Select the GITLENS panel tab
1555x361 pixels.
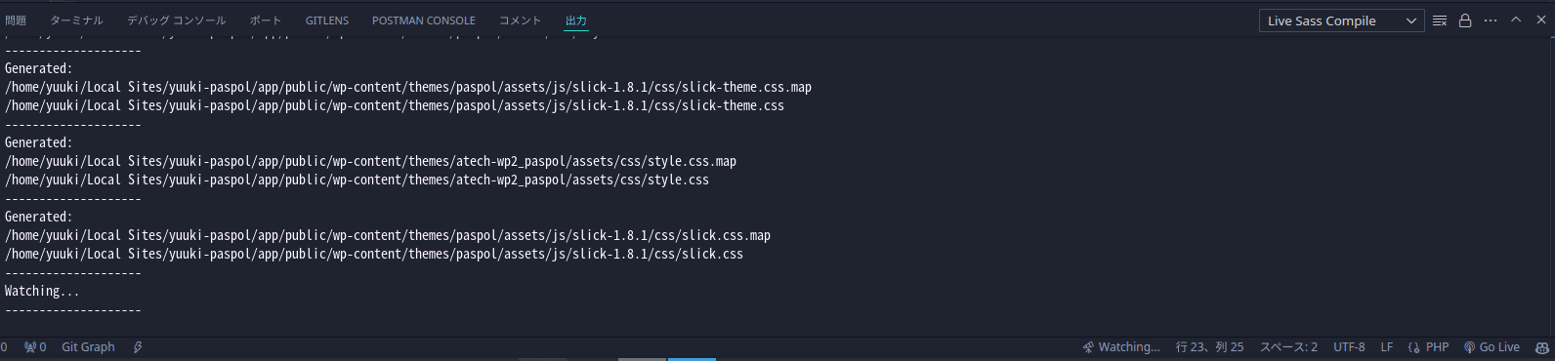[x=326, y=20]
